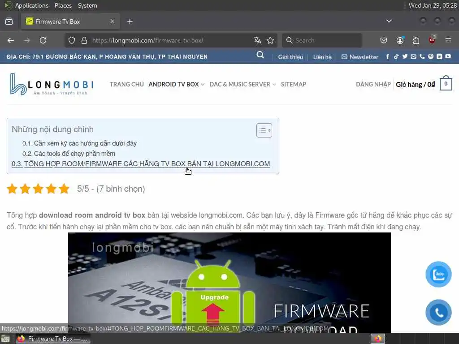Open the Facebook social icon
Viewport: 459px width, 344px height.
click(388, 56)
